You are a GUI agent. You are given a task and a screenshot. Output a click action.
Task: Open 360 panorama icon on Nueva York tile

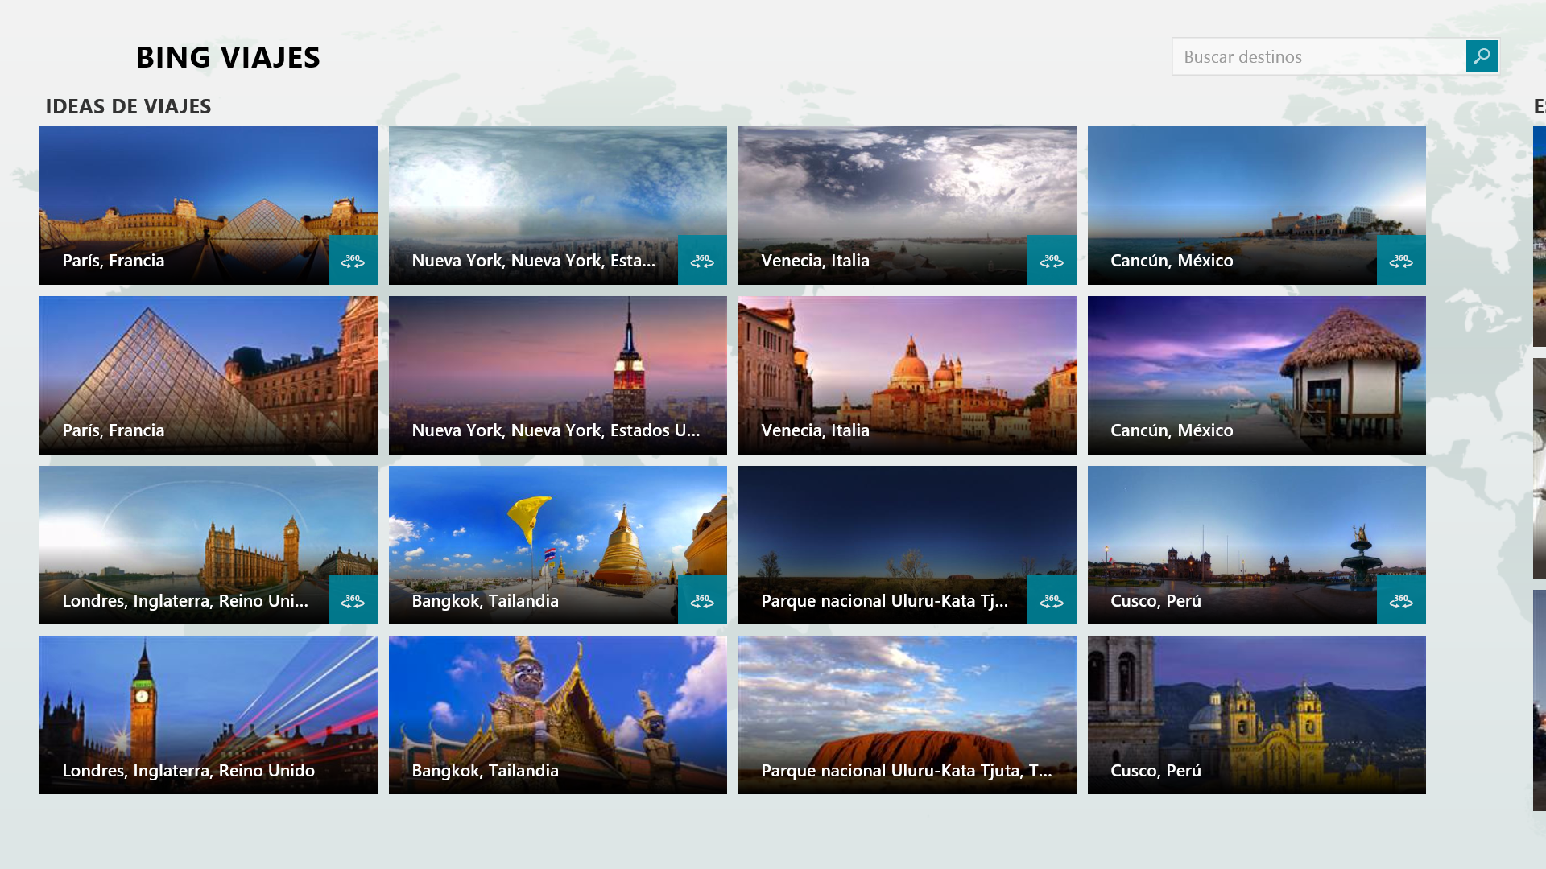click(702, 260)
